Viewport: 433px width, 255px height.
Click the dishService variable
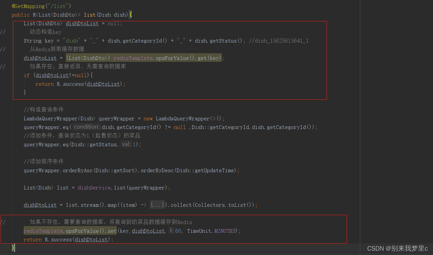pyautogui.click(x=94, y=188)
